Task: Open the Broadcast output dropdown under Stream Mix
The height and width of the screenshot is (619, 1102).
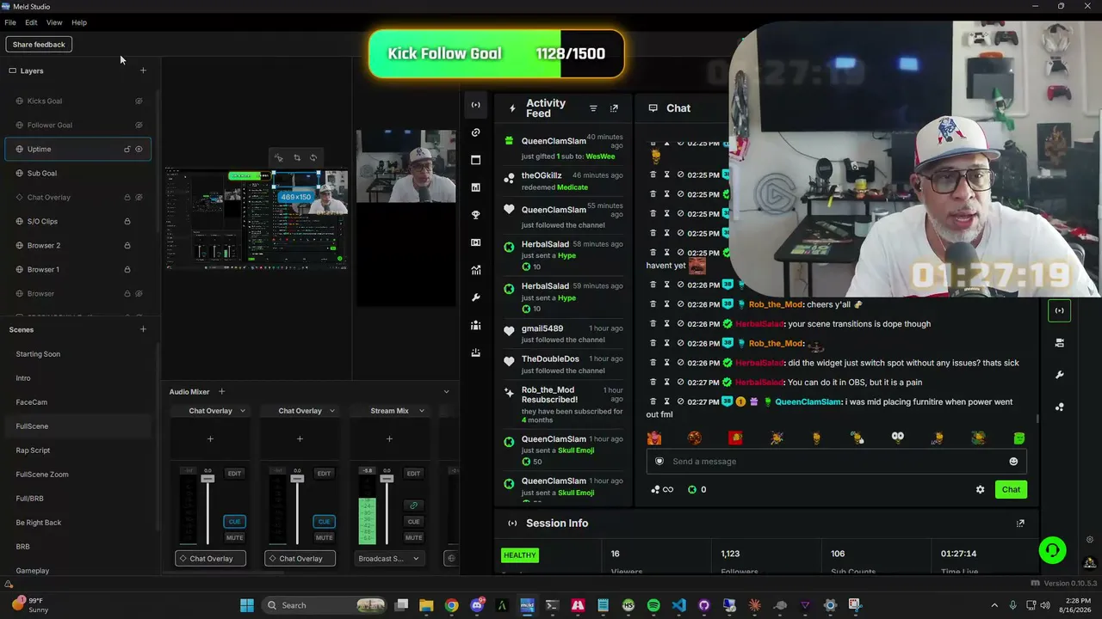Action: [x=389, y=558]
